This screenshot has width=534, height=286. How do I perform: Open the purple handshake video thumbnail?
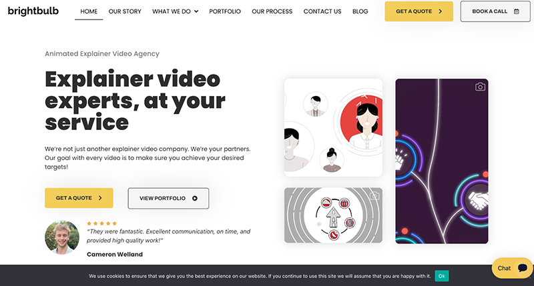pyautogui.click(x=442, y=161)
